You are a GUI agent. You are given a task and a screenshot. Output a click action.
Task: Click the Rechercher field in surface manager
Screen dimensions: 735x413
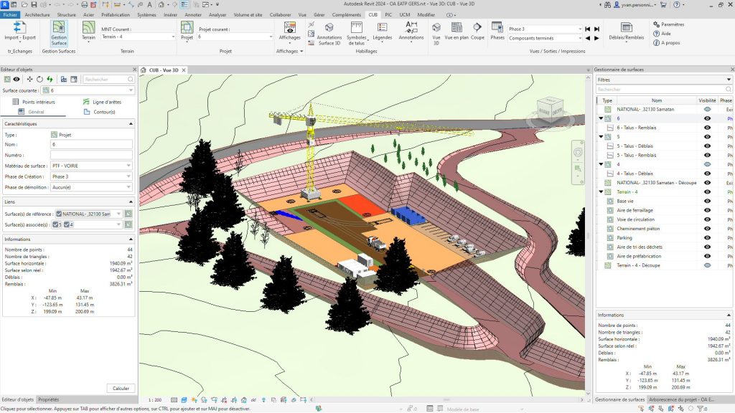664,90
